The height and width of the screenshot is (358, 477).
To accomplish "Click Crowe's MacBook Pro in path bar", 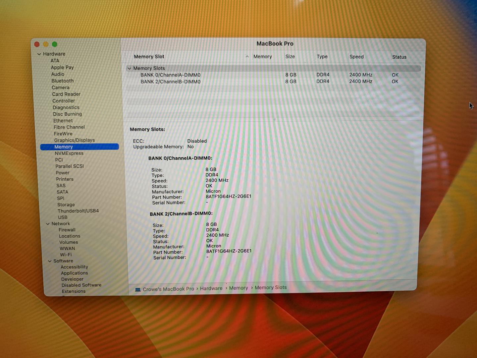I will [x=168, y=289].
